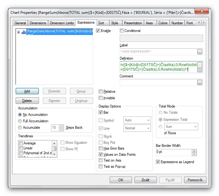Click into the Comment input field
The height and width of the screenshot is (196, 219).
(158, 83)
